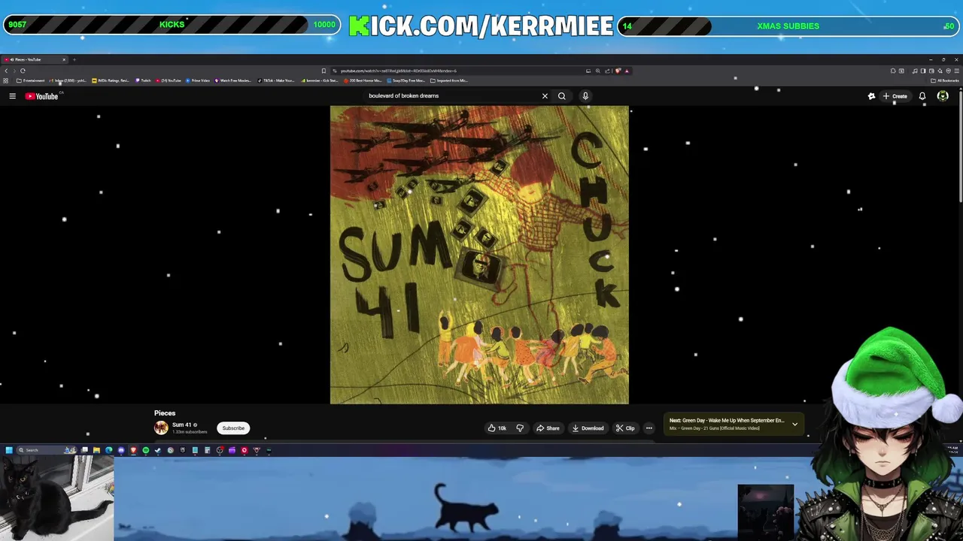The image size is (963, 541).
Task: Bookmark this page via the address bar icon
Action: coord(324,71)
